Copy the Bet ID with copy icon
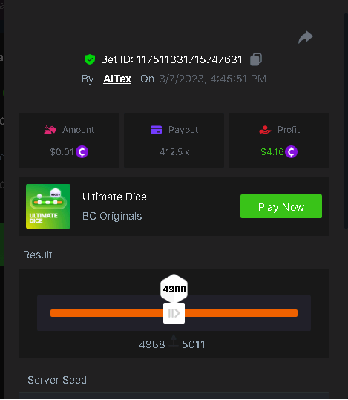Screen dimensions: 348x400 pyautogui.click(x=256, y=59)
